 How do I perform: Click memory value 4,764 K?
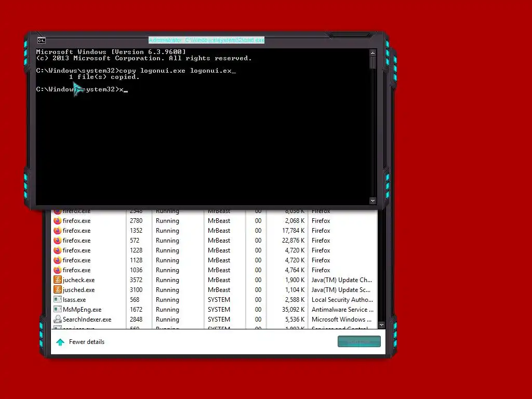(x=295, y=270)
